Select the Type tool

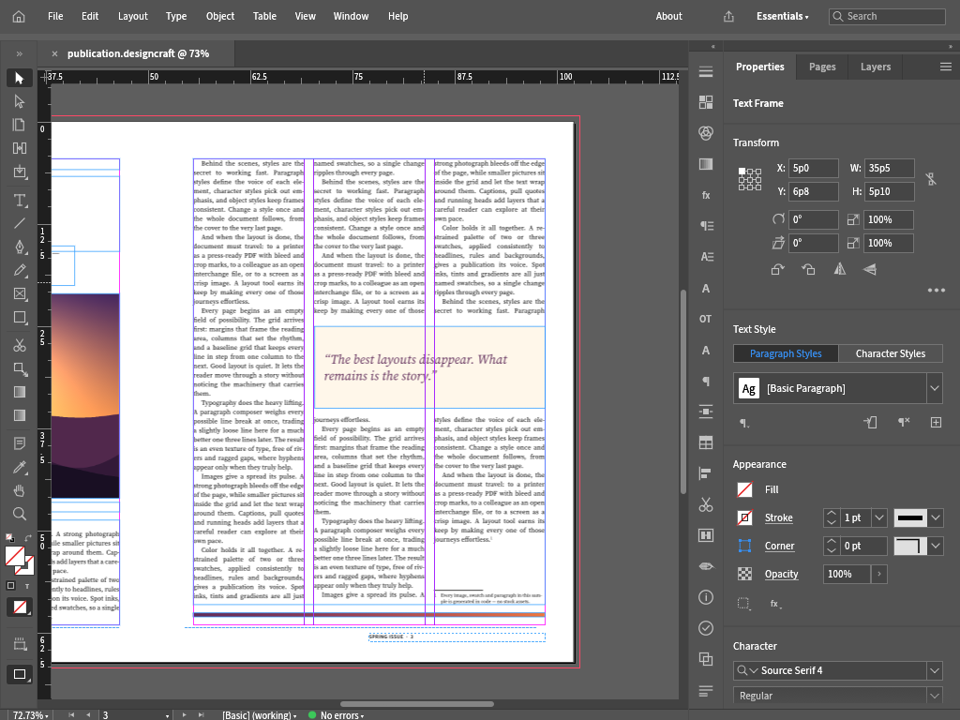point(19,201)
